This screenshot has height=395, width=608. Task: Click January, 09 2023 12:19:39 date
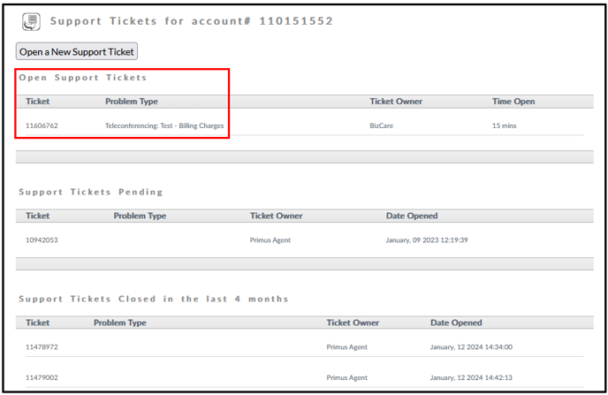427,240
